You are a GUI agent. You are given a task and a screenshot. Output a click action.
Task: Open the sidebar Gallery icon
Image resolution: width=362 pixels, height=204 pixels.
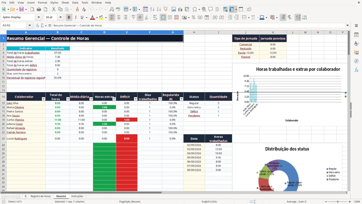click(356, 52)
